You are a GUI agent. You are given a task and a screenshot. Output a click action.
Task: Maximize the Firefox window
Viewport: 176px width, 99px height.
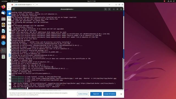[119, 4]
